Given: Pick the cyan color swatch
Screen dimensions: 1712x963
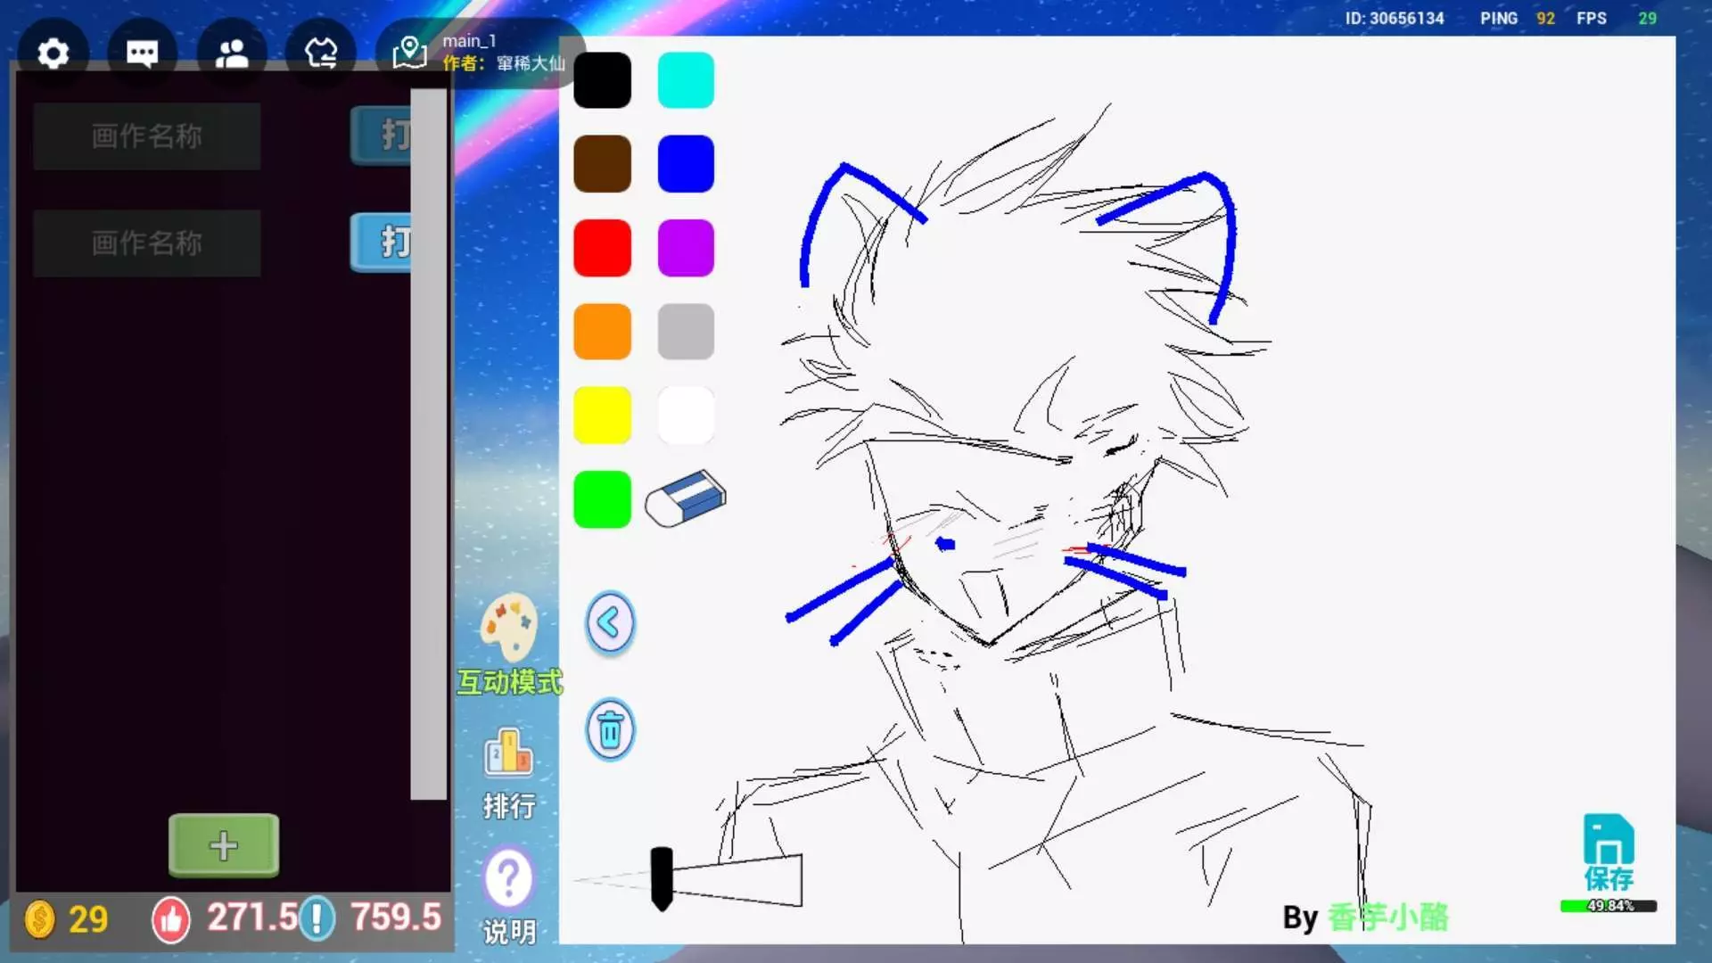Looking at the screenshot, I should tap(686, 80).
